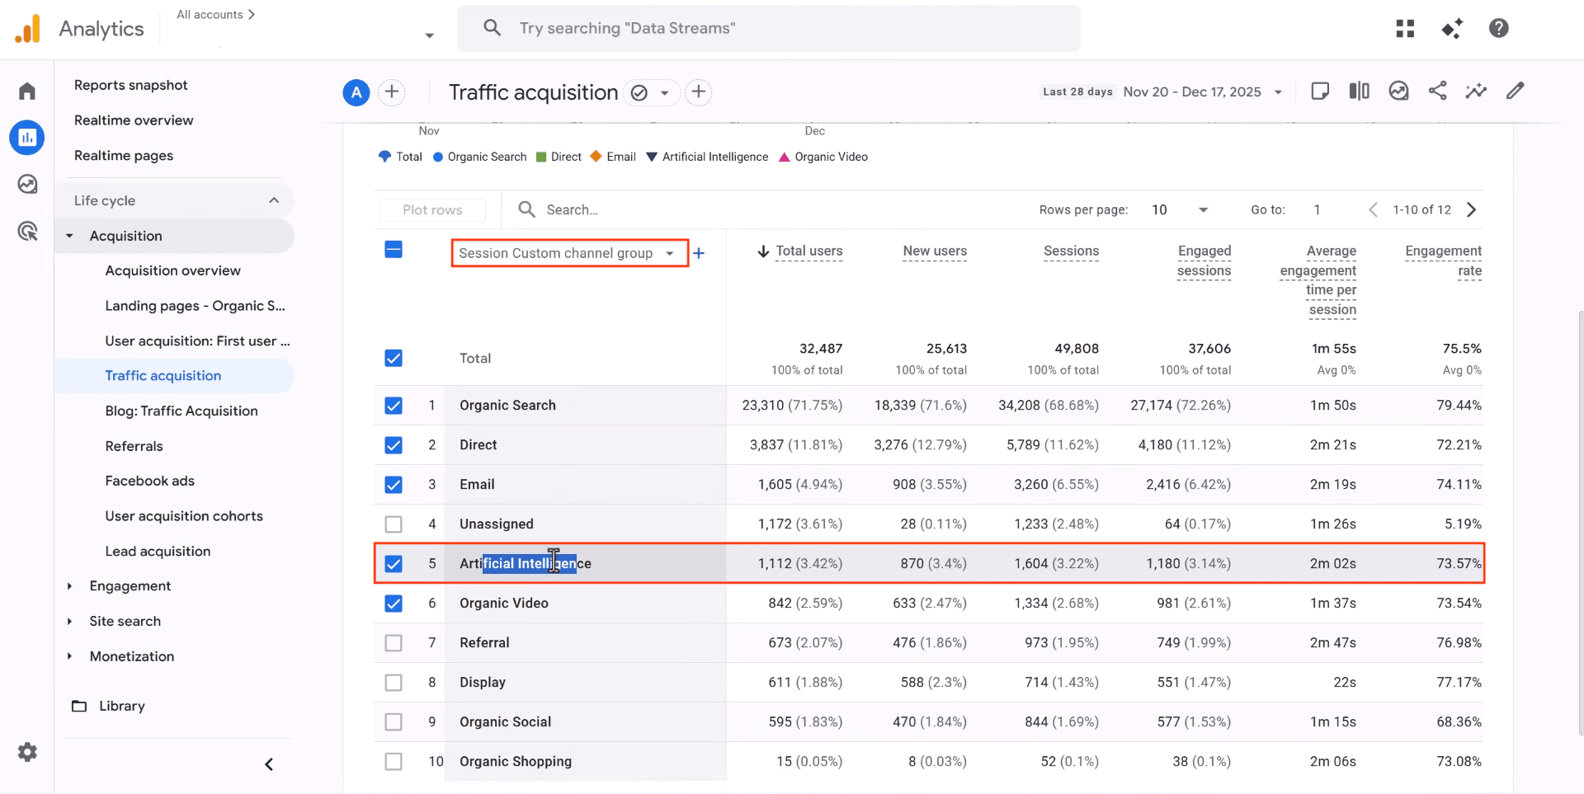Sort by the Total users column
The image size is (1584, 794).
click(808, 251)
